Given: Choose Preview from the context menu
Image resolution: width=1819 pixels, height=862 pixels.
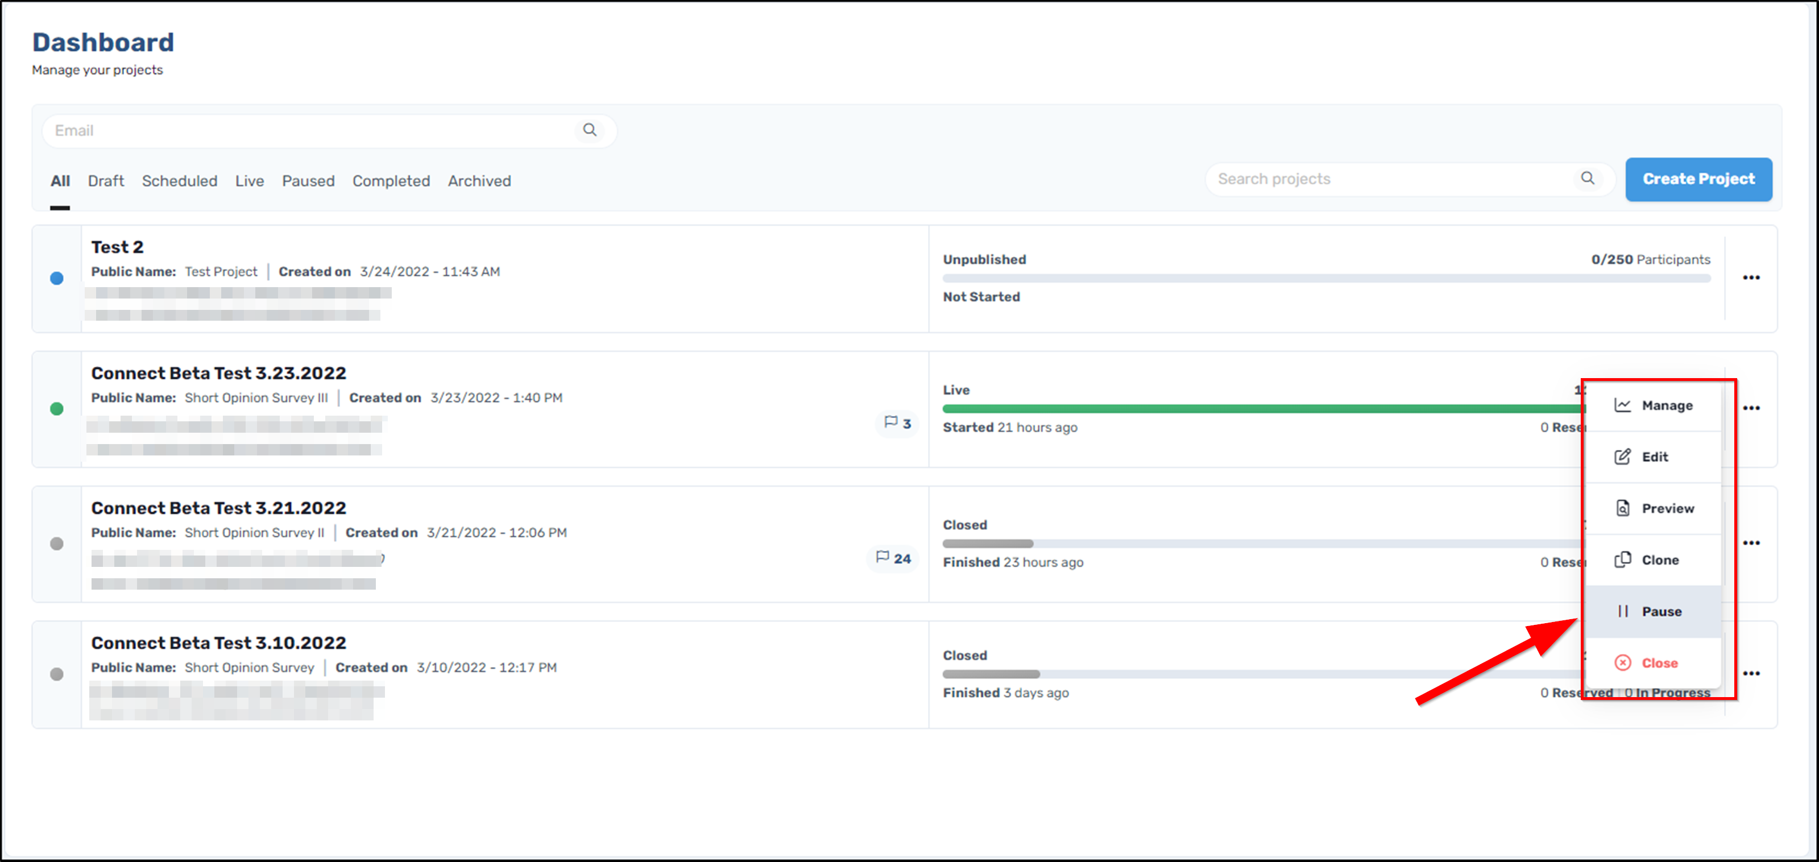Looking at the screenshot, I should point(1653,508).
